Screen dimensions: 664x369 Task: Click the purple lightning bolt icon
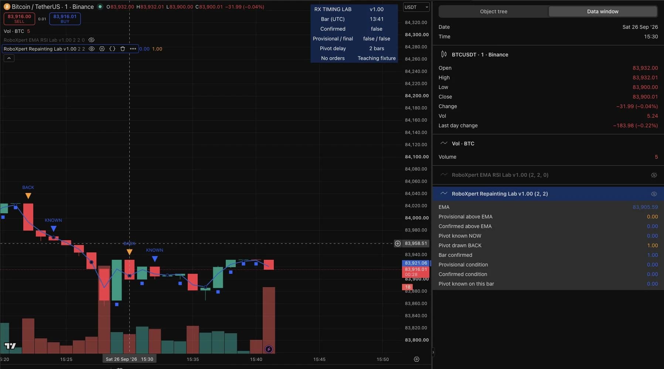(x=269, y=349)
